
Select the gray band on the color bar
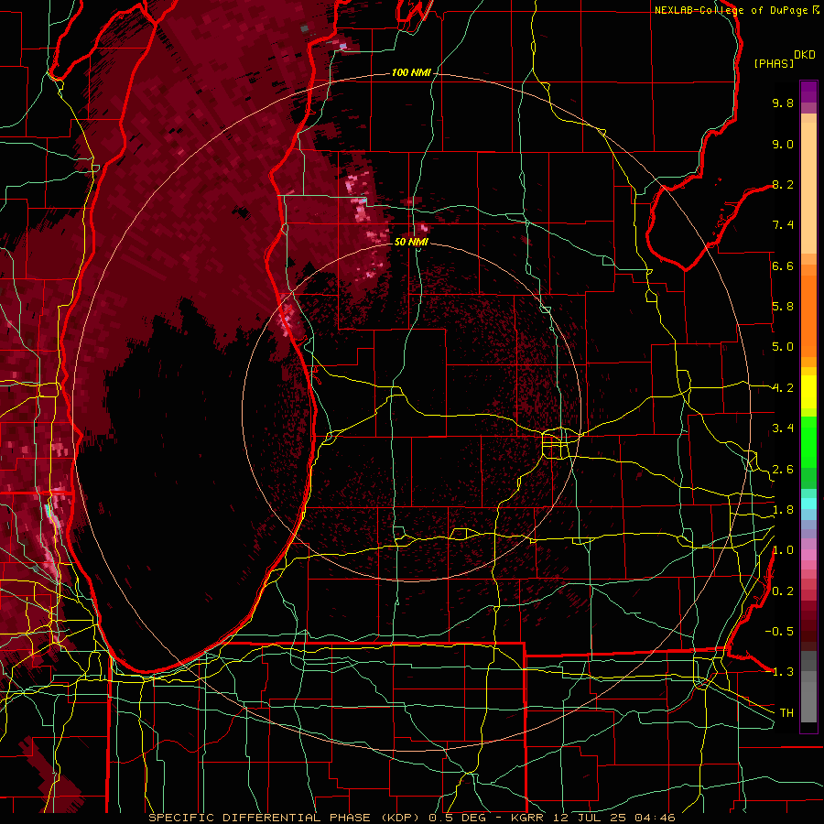pos(808,686)
